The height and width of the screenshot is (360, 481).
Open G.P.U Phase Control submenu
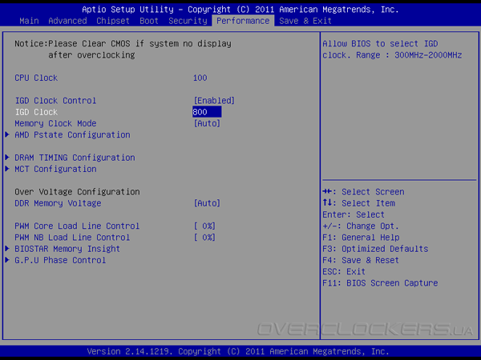60,260
